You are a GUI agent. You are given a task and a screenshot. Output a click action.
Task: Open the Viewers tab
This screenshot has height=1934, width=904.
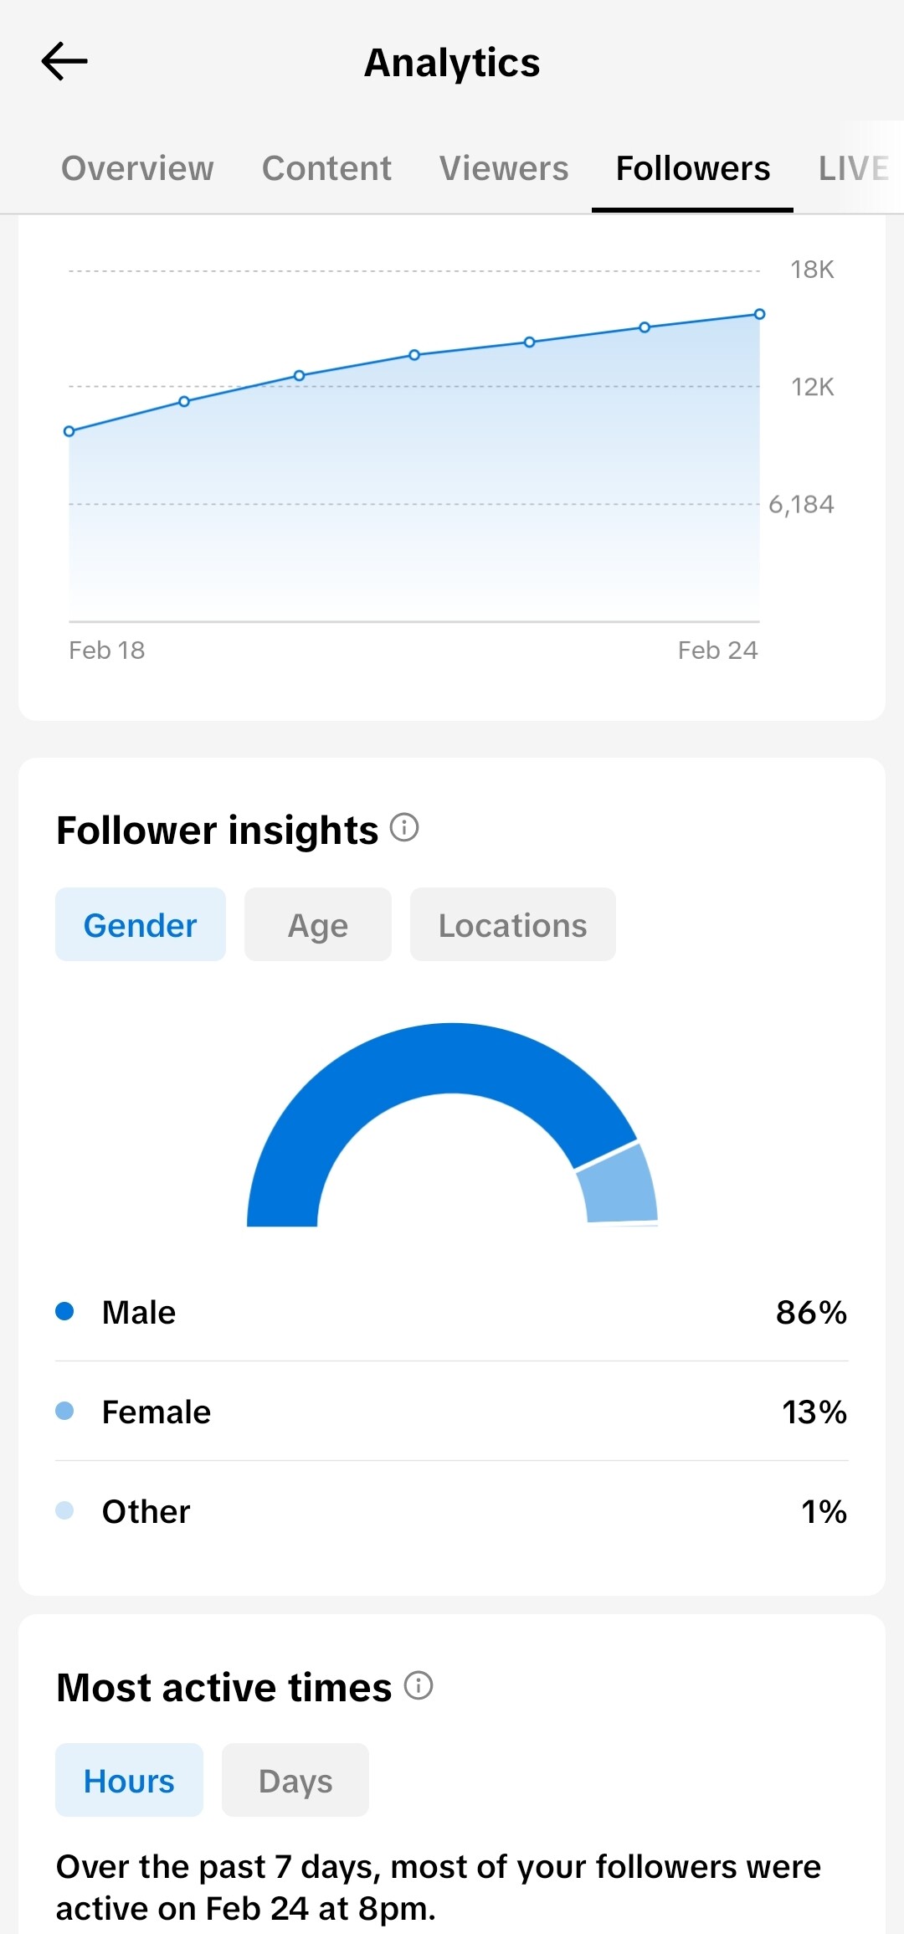pos(504,168)
